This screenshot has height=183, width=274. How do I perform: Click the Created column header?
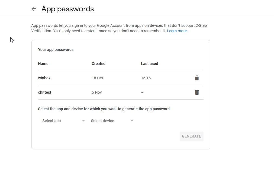pyautogui.click(x=98, y=64)
